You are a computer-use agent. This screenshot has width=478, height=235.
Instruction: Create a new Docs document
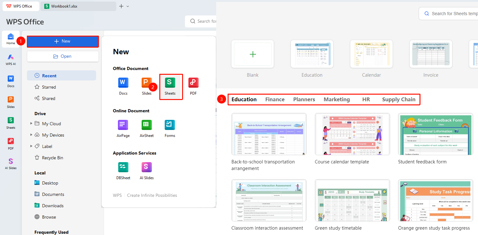coord(123,86)
